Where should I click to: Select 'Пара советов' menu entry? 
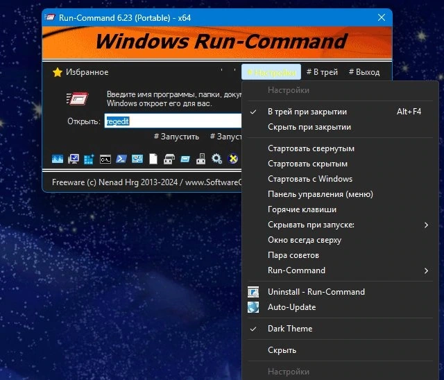point(339,255)
